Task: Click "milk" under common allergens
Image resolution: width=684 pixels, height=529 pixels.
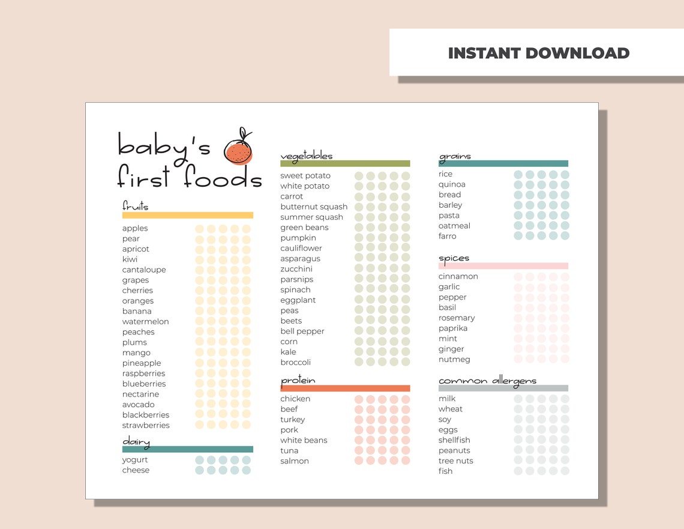Action: coord(446,399)
